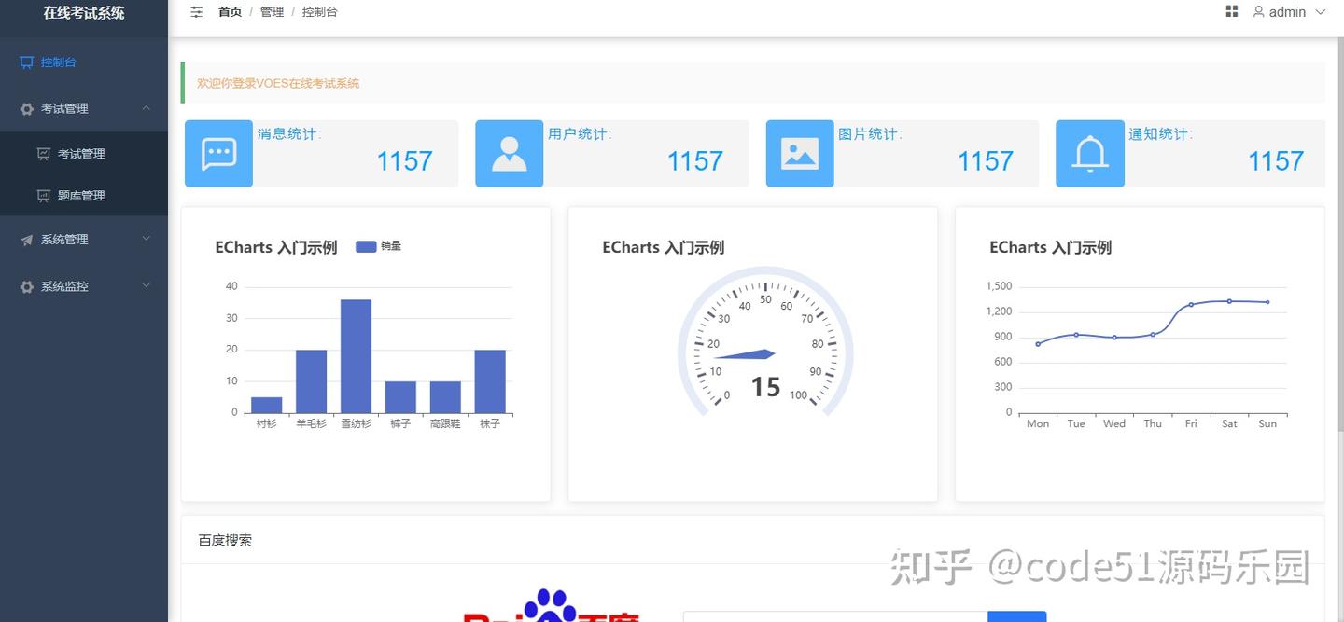Click the gear icon beside 系统监控

click(26, 286)
